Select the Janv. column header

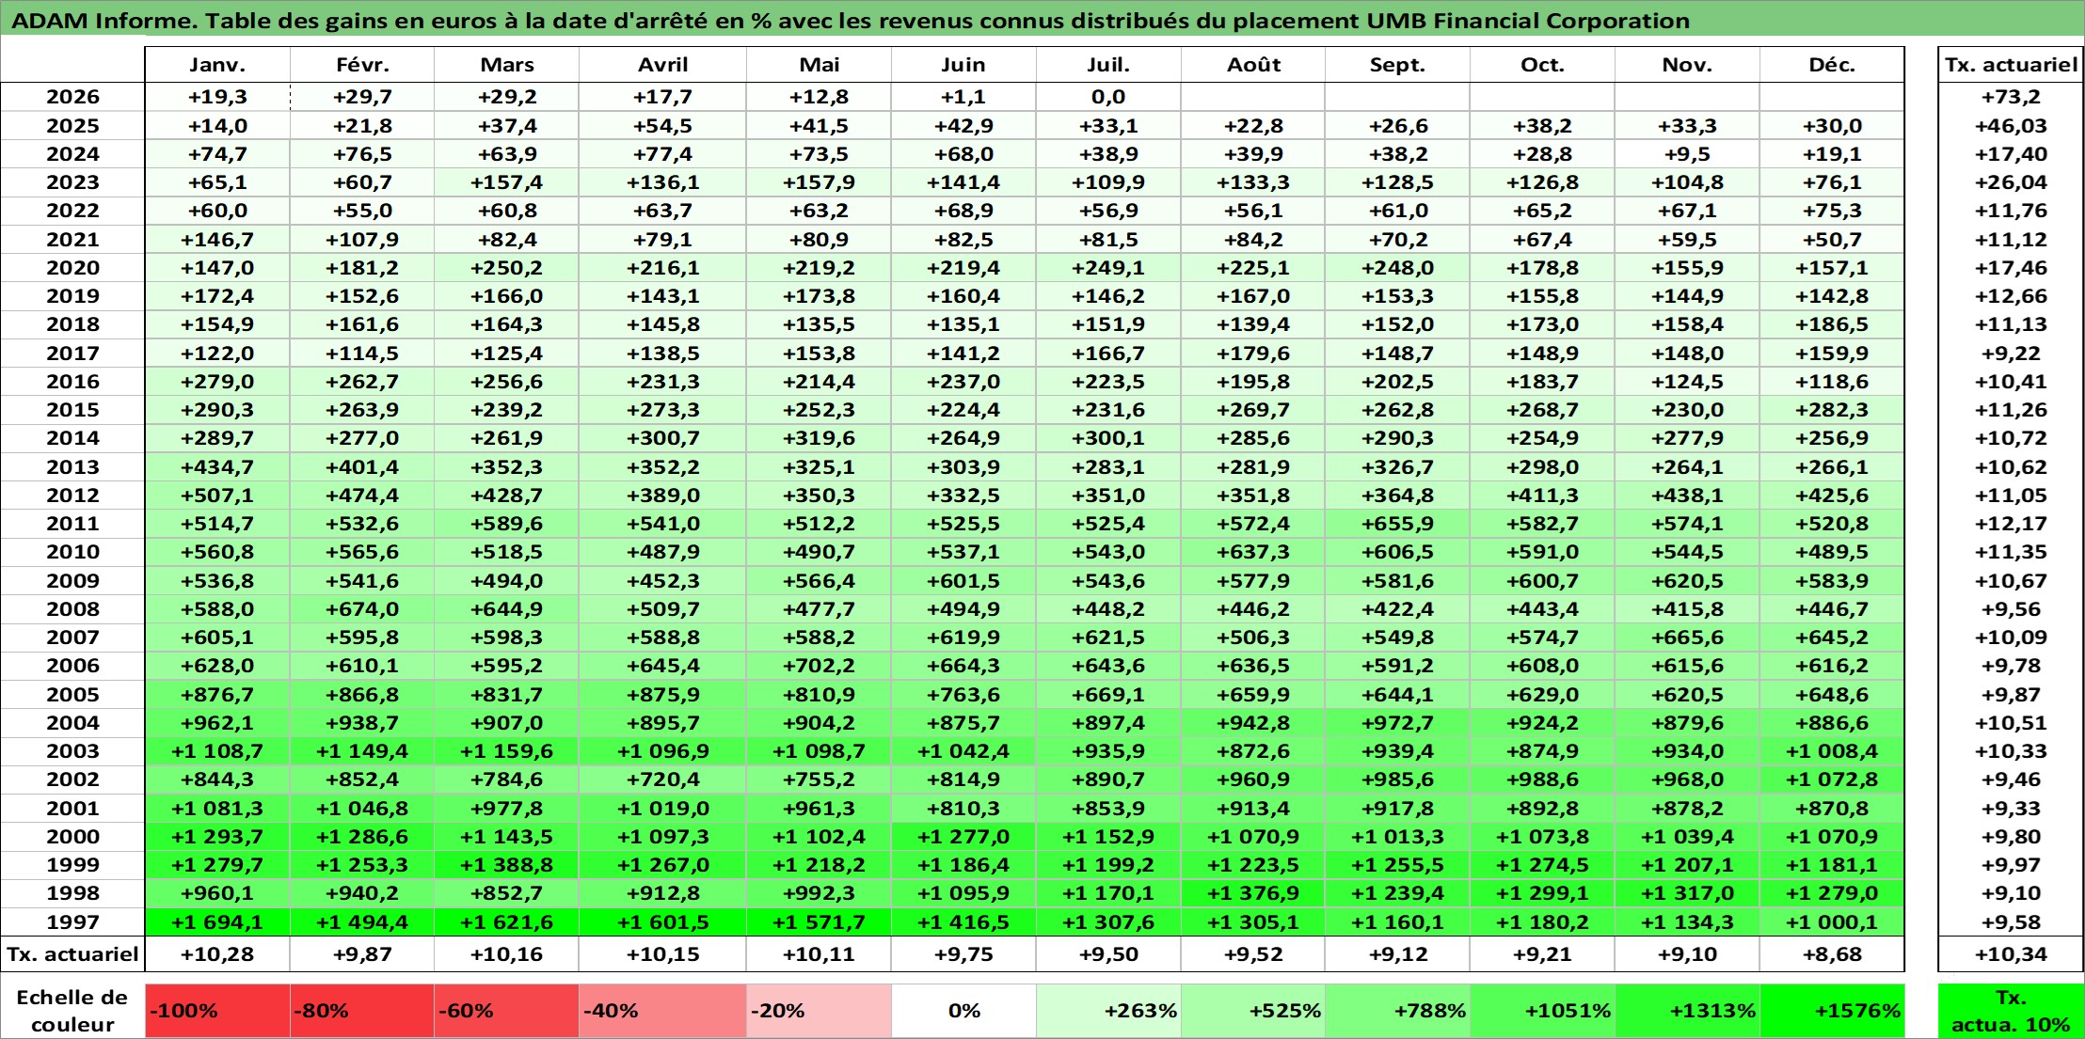pos(217,65)
